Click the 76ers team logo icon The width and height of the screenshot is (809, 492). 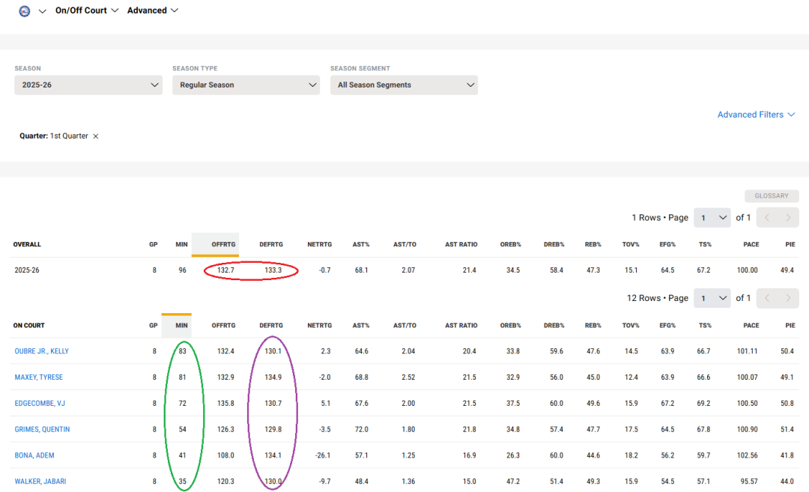(24, 11)
